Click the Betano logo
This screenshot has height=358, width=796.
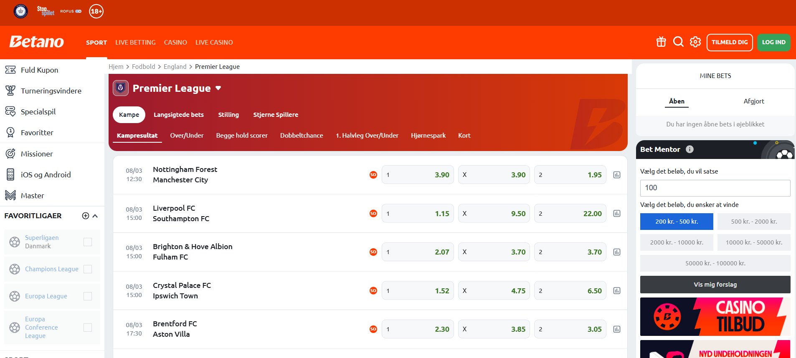click(37, 42)
